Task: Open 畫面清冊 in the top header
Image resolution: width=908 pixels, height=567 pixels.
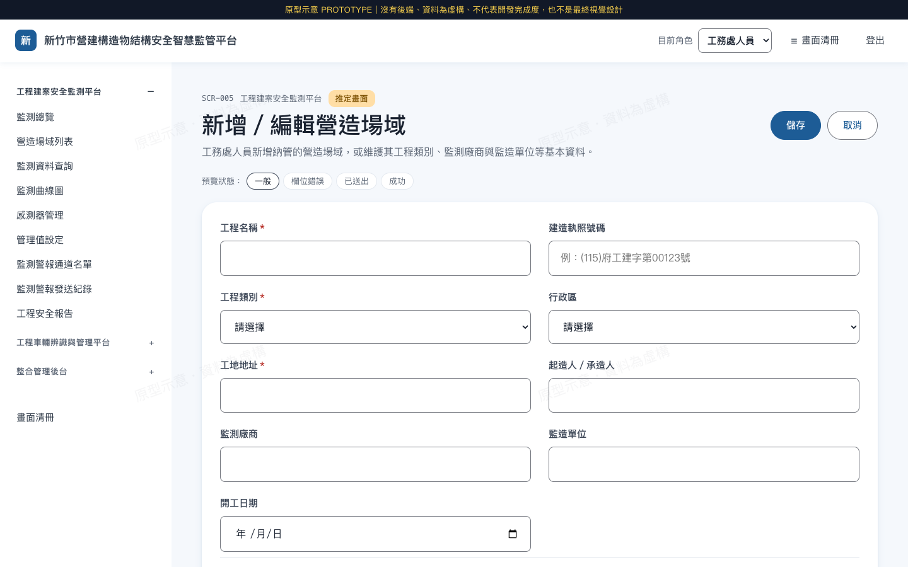Action: [815, 40]
